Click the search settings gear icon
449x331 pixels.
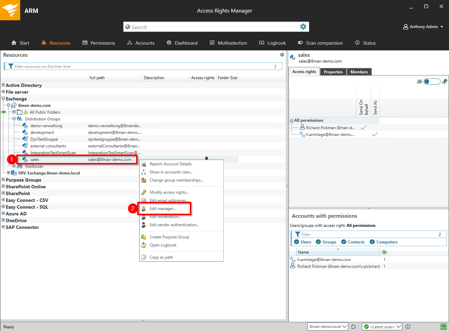point(303,27)
